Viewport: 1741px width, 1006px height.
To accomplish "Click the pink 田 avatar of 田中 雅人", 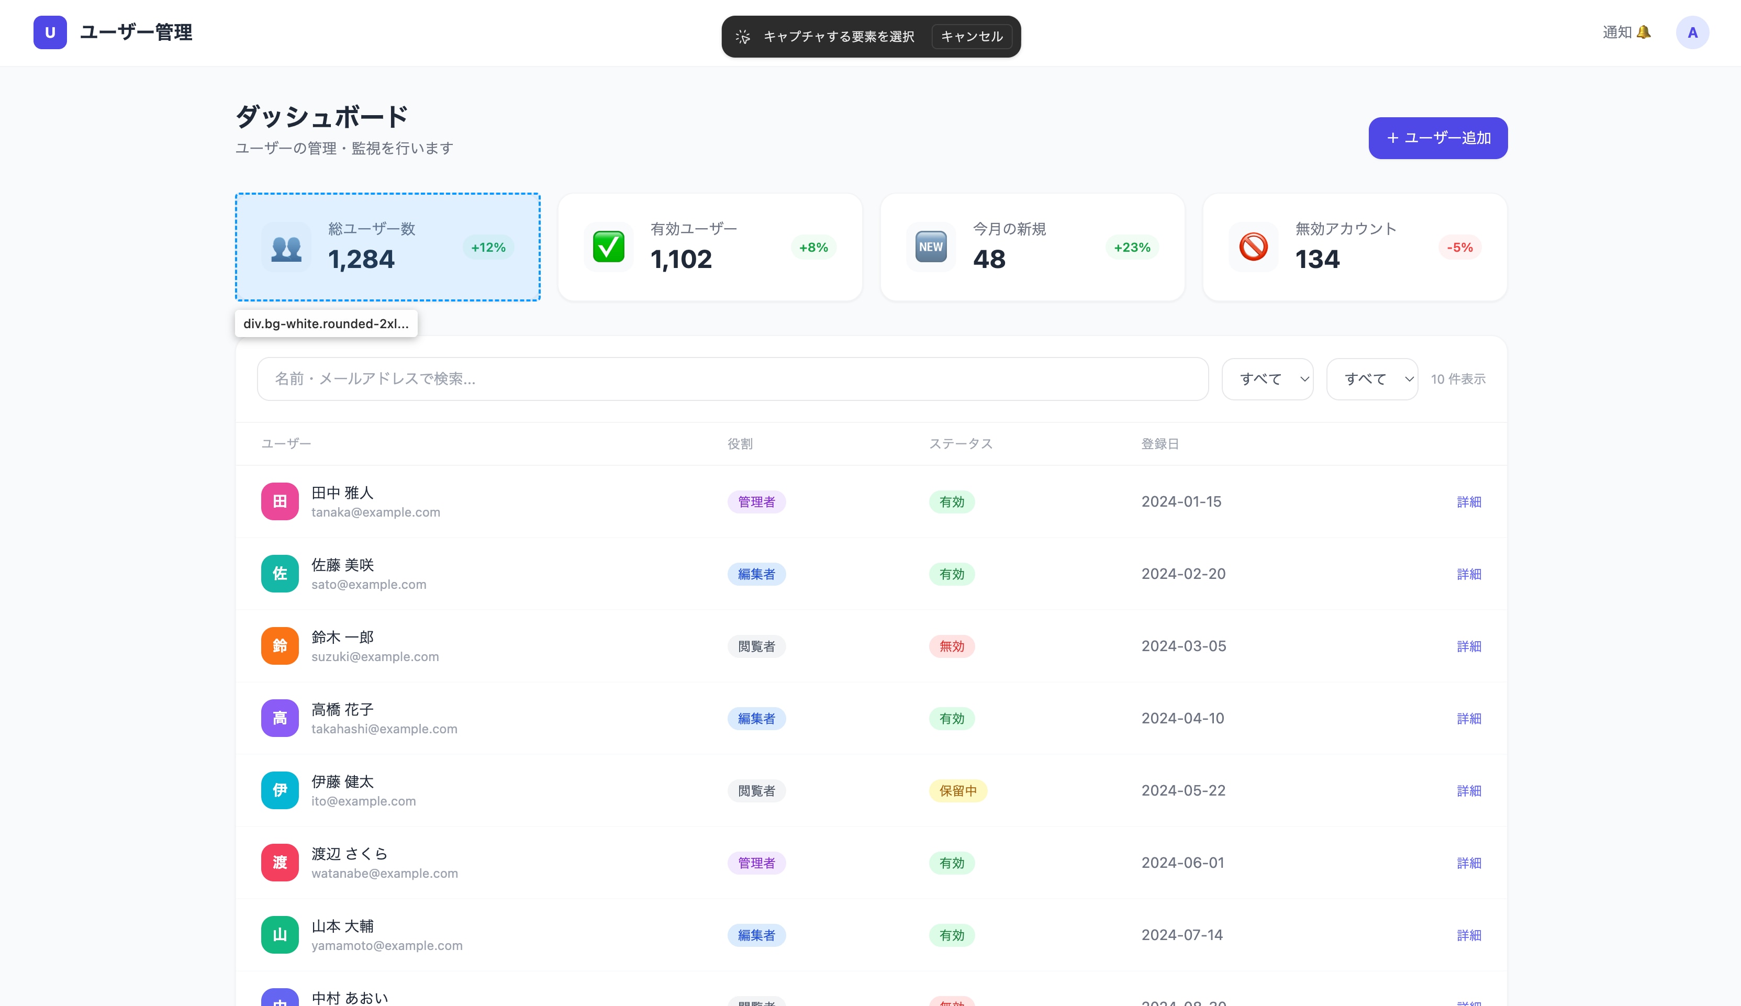I will click(x=280, y=501).
